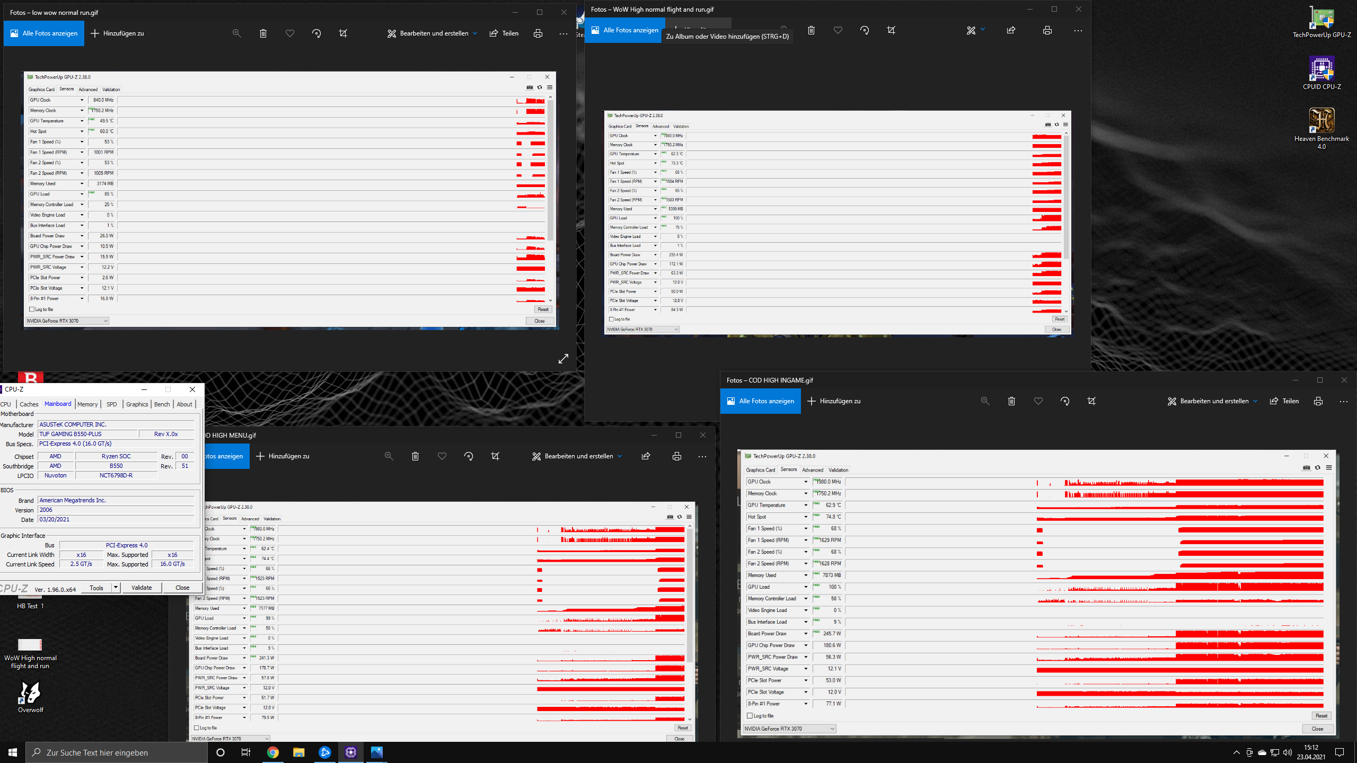The height and width of the screenshot is (763, 1357).
Task: Favorite the low wow normal run photo
Action: coord(290,33)
